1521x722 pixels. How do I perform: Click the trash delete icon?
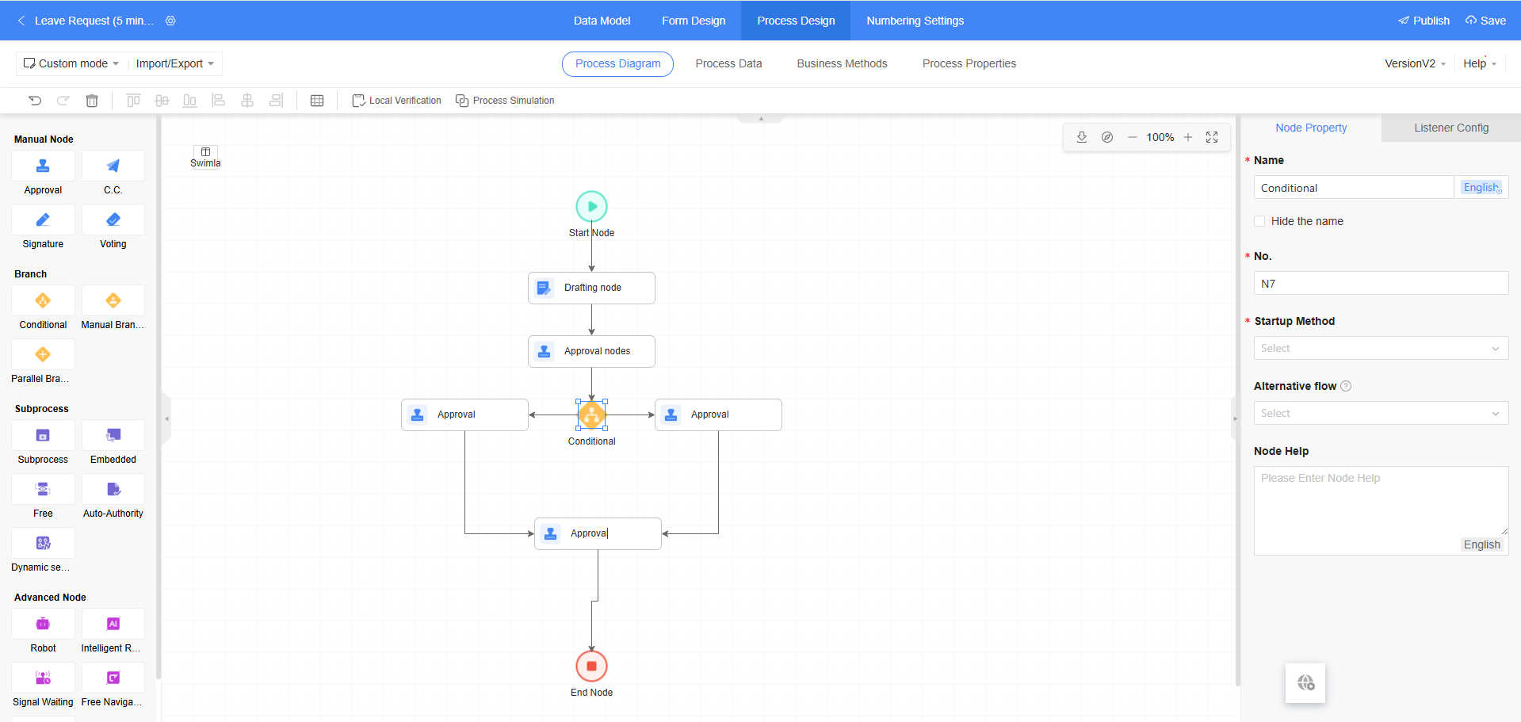tap(92, 101)
